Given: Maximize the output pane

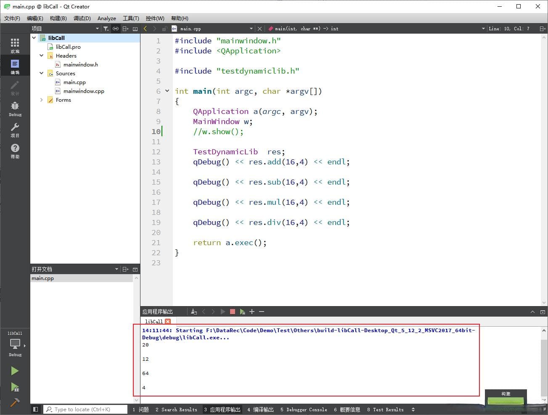Looking at the screenshot, I should tap(532, 312).
